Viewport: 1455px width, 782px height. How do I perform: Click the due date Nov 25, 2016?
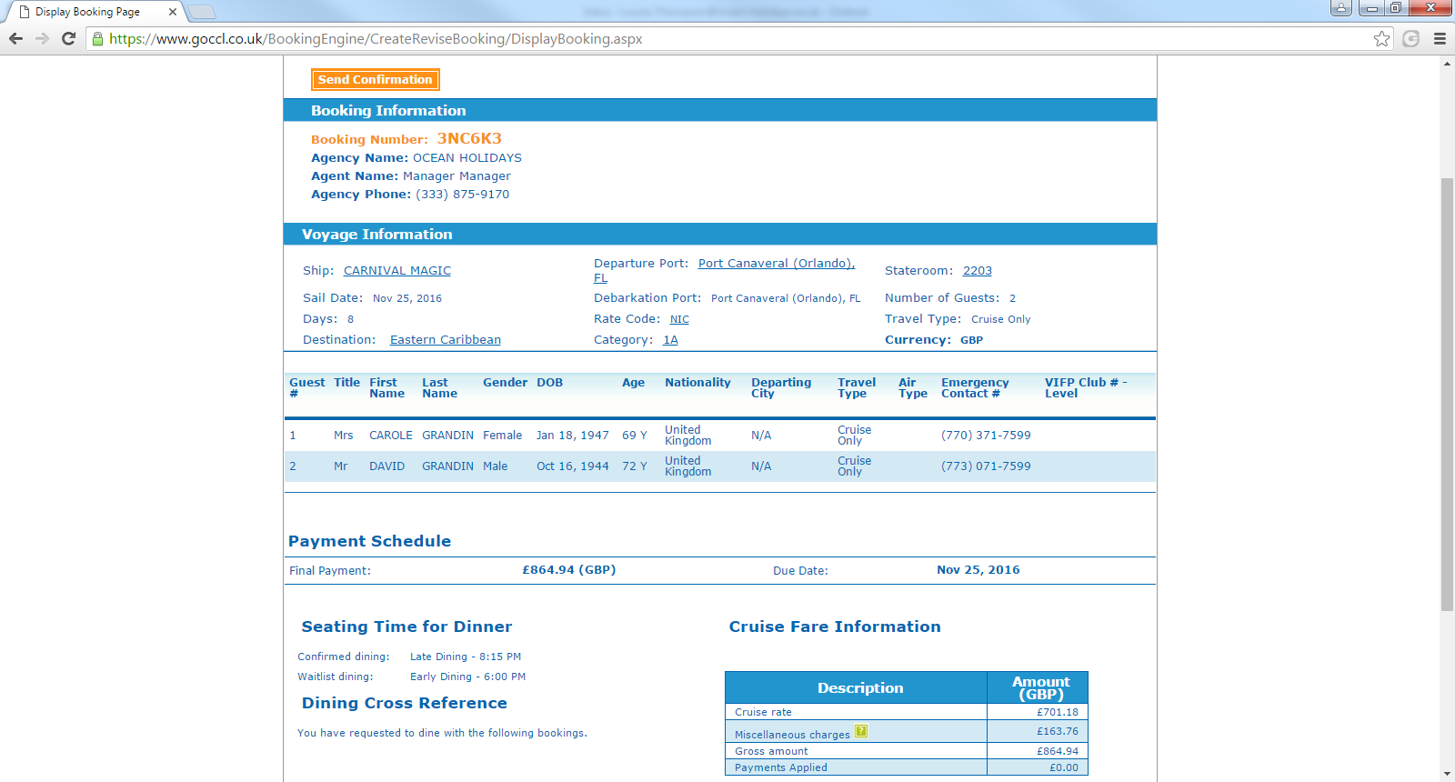point(978,570)
